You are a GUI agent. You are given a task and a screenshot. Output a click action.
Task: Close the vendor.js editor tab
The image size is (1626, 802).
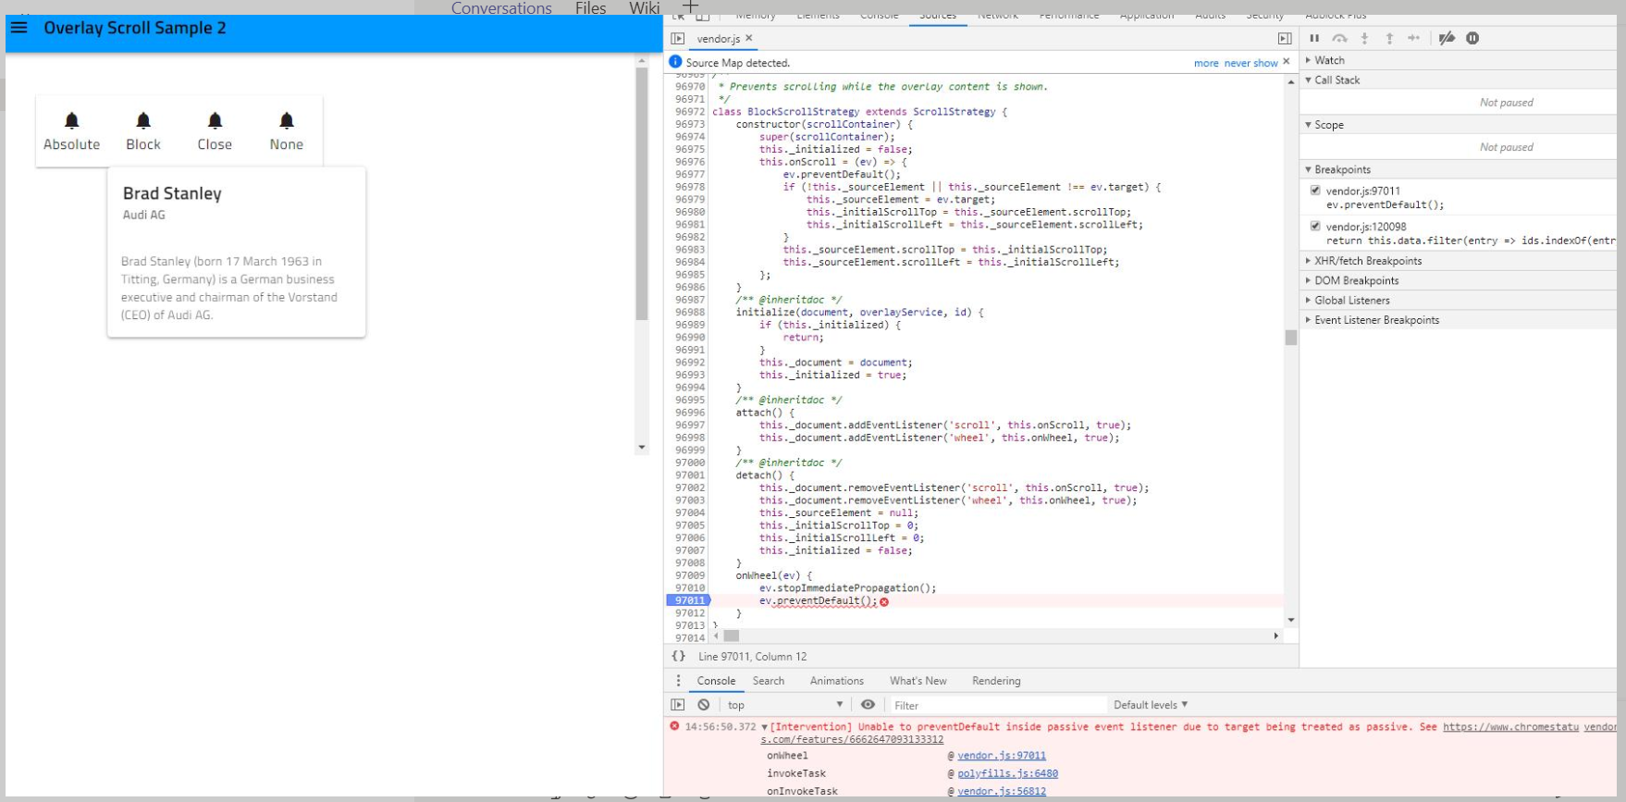(x=749, y=38)
